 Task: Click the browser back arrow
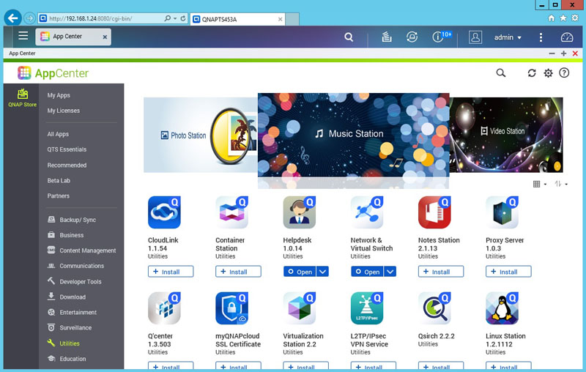pos(12,18)
